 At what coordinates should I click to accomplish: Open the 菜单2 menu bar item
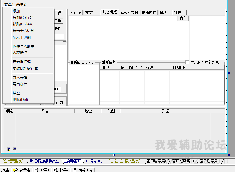pos(21,4)
